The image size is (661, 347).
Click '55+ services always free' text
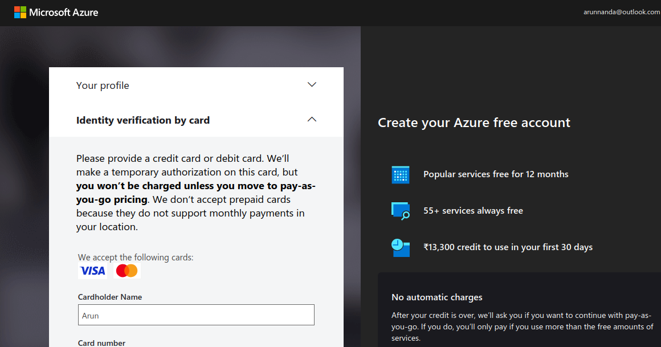coord(473,210)
